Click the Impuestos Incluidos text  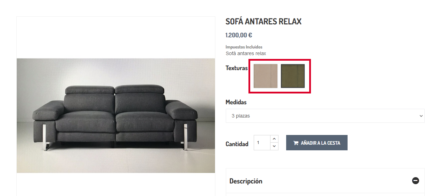pyautogui.click(x=244, y=47)
